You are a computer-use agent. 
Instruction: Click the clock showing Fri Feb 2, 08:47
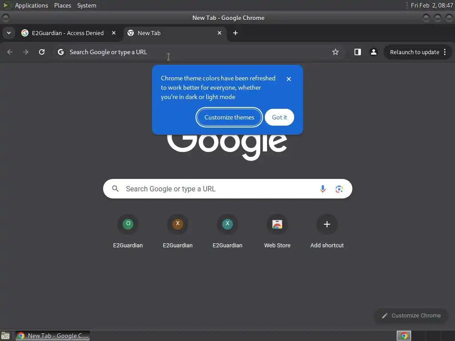click(x=432, y=5)
